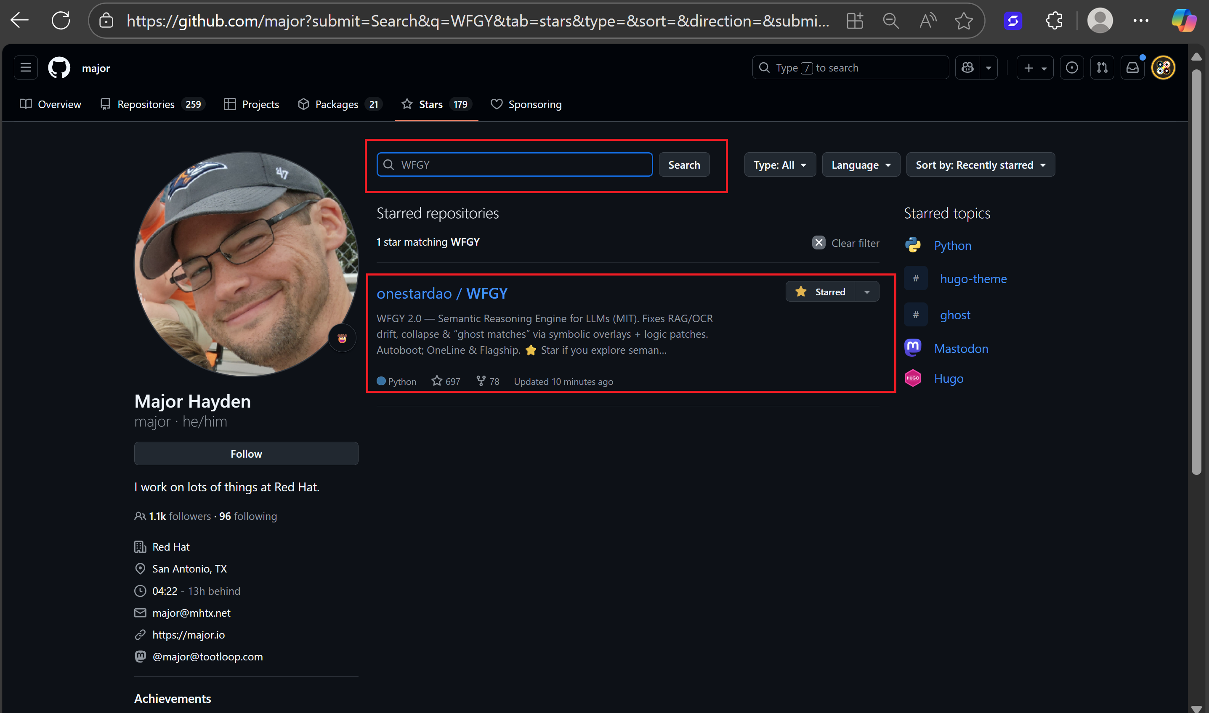Click the GitHub Octocat logo
Viewport: 1209px width, 713px height.
[x=59, y=68]
